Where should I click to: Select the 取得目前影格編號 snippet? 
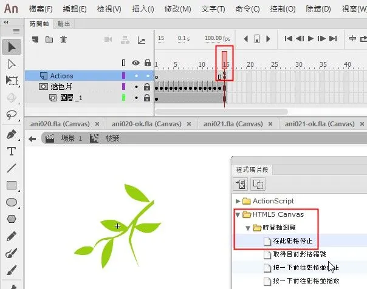pos(300,254)
